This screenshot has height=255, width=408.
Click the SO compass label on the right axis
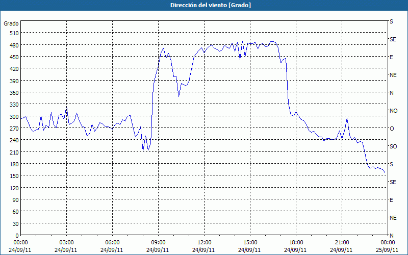click(x=393, y=146)
